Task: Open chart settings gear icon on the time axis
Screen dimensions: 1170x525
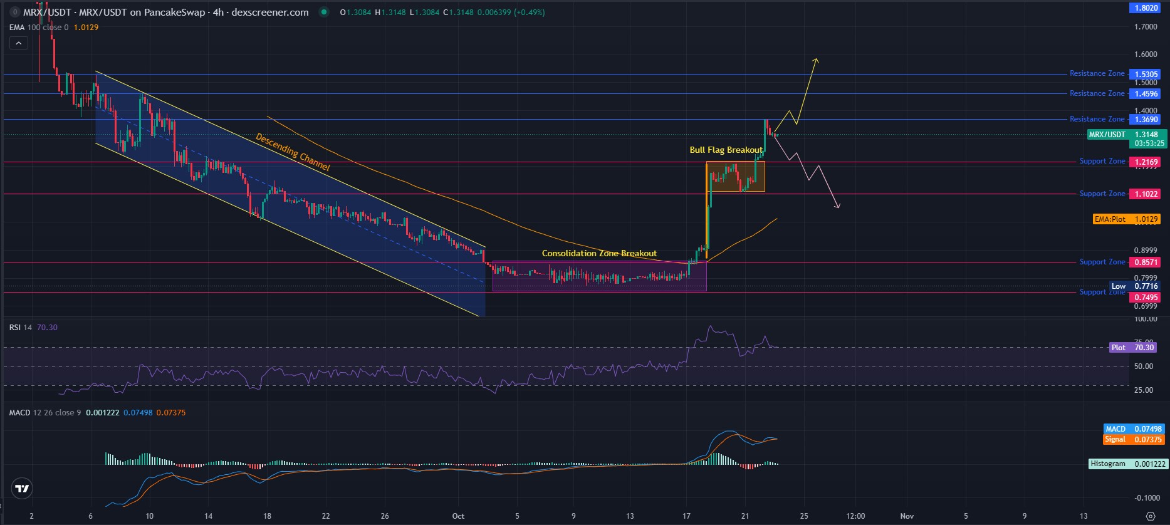Action: click(1150, 516)
